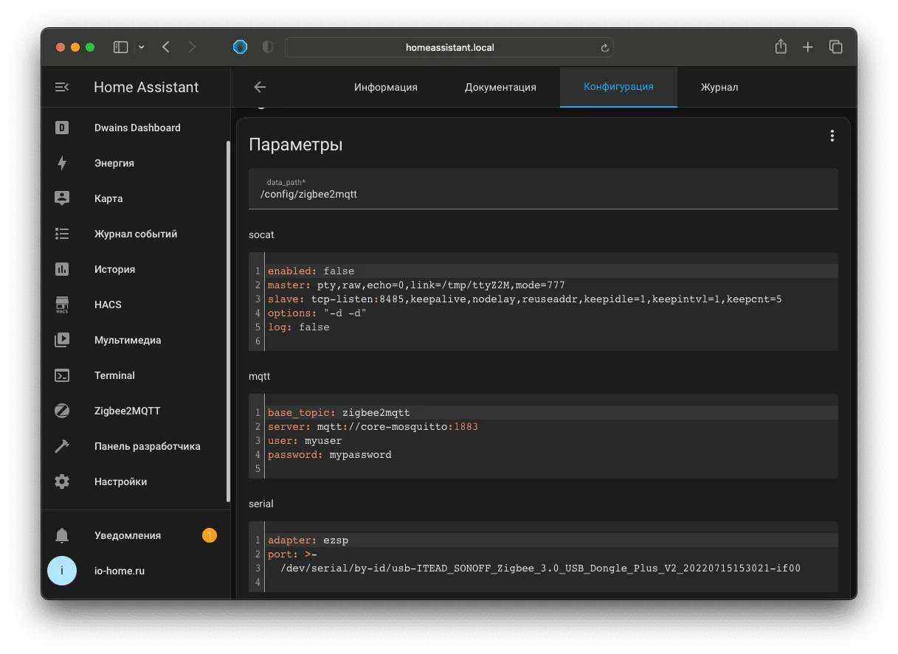Open the Уведомления notifications item
This screenshot has width=898, height=654.
136,535
